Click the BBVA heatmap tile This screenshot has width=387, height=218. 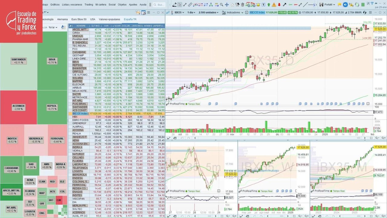(52, 61)
